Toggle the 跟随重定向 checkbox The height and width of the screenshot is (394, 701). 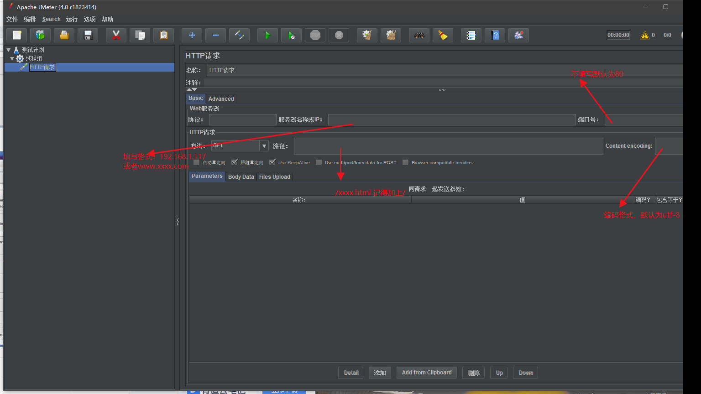click(x=235, y=162)
